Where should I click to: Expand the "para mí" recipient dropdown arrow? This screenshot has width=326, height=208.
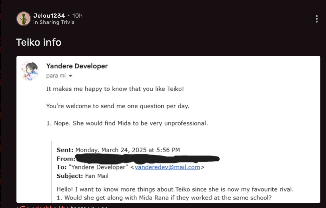click(71, 76)
